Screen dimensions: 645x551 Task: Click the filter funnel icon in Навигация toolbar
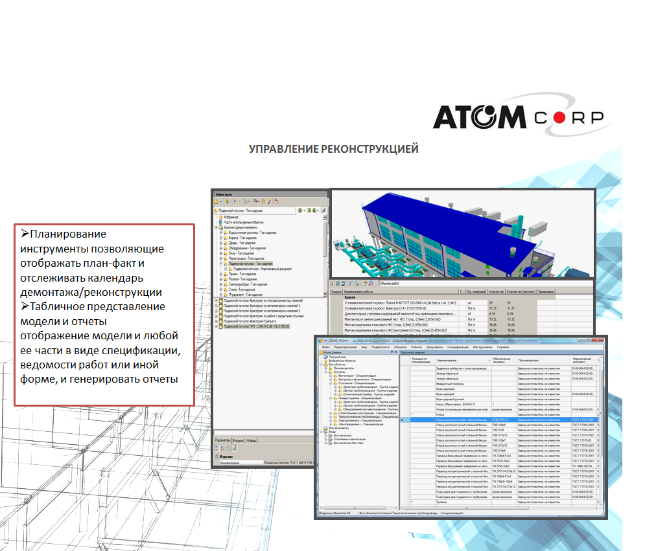point(268,201)
